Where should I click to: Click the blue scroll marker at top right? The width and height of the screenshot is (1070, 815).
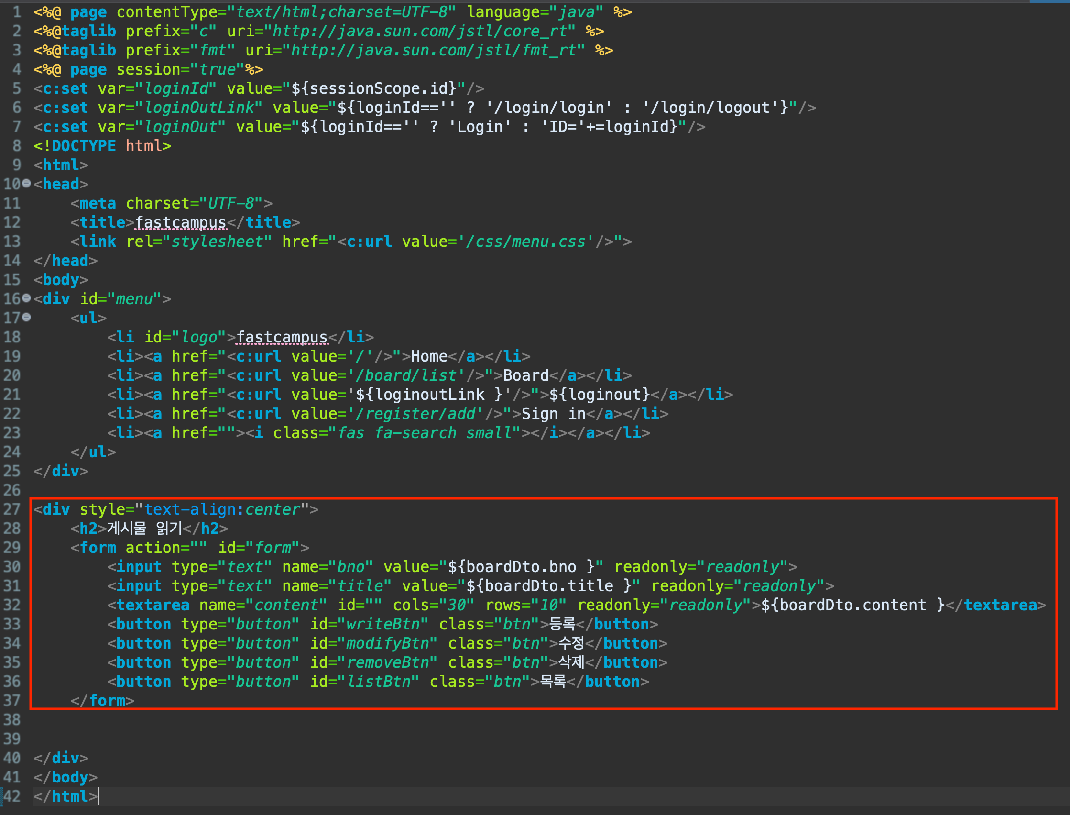pyautogui.click(x=1049, y=1)
